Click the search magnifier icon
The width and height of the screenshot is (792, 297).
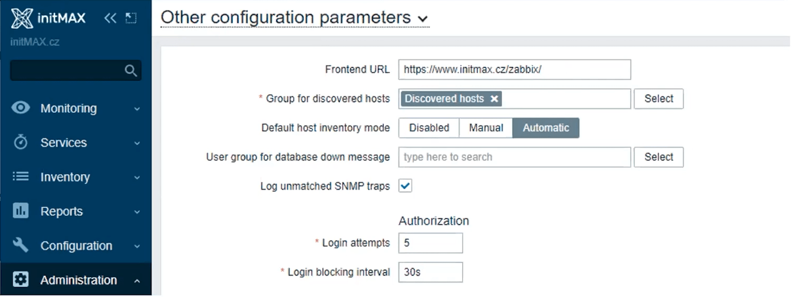[131, 71]
